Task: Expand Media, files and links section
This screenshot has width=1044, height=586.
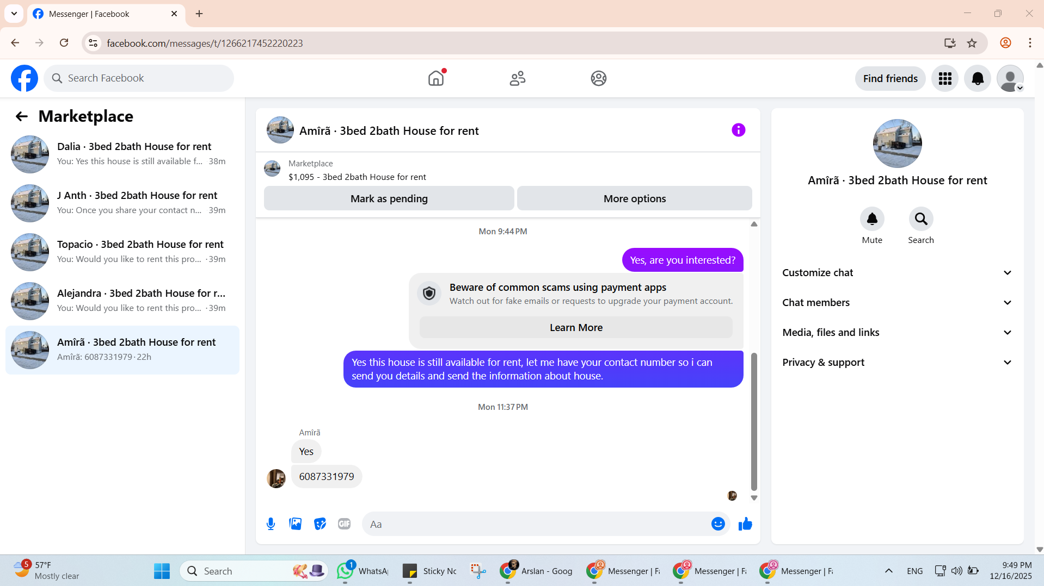Action: (x=898, y=333)
